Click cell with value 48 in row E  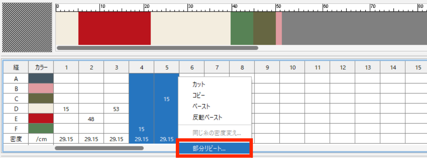pos(91,119)
